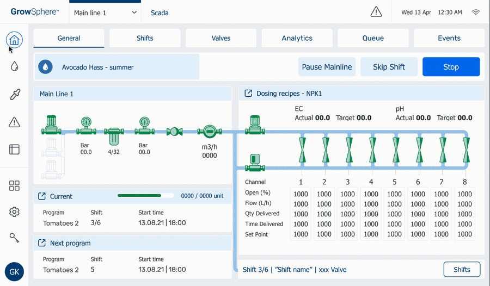
Task: Click the Dosing recipes - NPK1 title
Action: [x=289, y=94]
